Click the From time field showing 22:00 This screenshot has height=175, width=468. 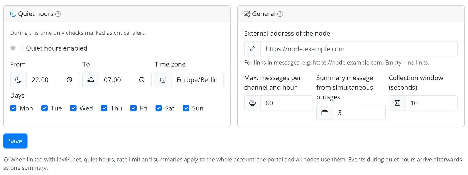point(53,80)
